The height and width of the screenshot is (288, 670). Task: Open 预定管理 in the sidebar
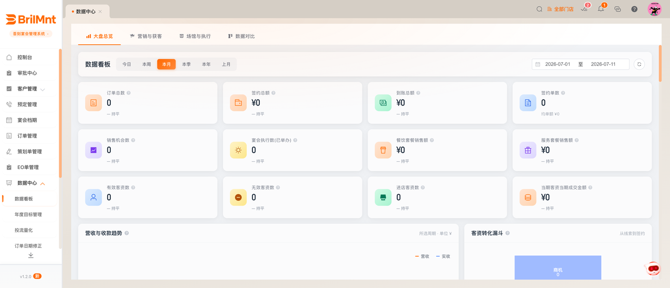click(x=30, y=105)
